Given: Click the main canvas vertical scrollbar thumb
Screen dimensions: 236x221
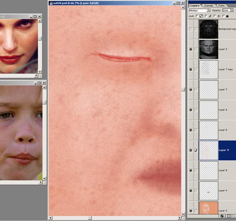Looking at the screenshot, I should (x=183, y=89).
